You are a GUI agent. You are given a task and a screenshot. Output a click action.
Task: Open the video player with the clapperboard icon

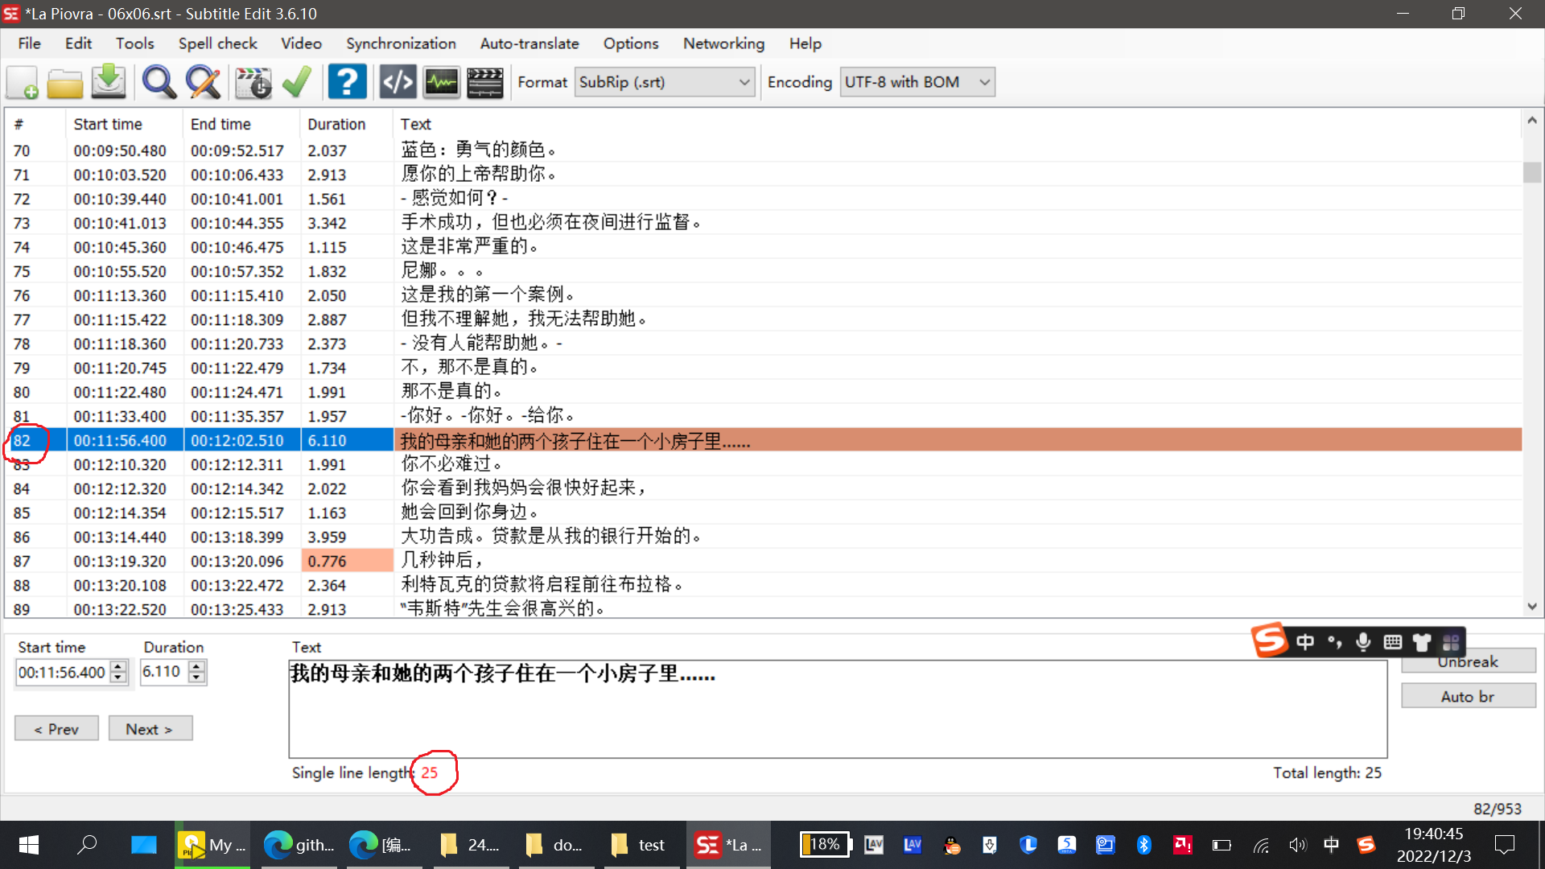pos(484,82)
